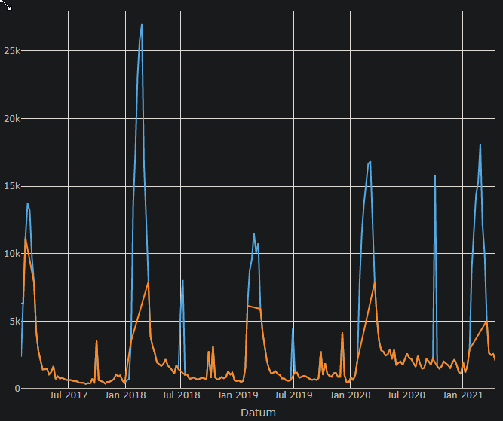Click the 10k y-axis tick label
503x421 pixels.
pos(11,254)
